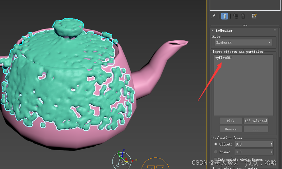
Task: Click the tyMesher rollout drag handle
Action: coord(274,30)
